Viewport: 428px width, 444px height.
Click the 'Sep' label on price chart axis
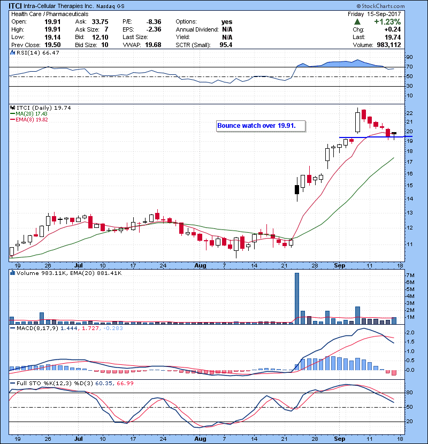[x=339, y=266]
